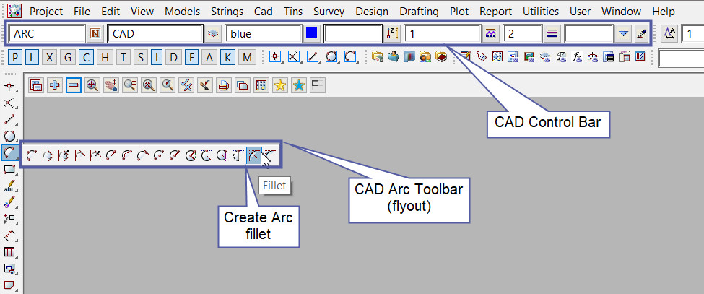Viewport: 704px width, 294px height.
Task: Click the model field containing CAD
Action: click(x=155, y=34)
